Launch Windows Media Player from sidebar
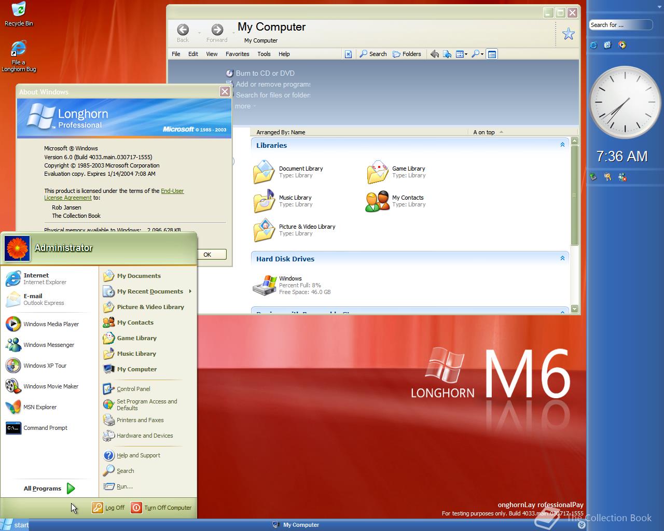Viewport: 664px width, 531px height. click(x=622, y=45)
